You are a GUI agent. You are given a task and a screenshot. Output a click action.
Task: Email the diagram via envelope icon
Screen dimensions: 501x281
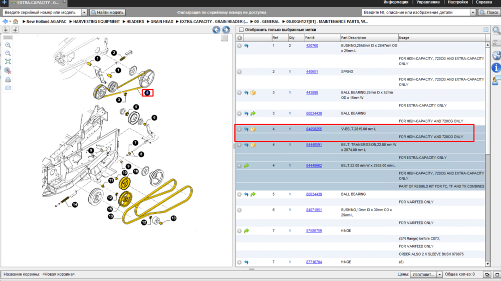[8, 87]
